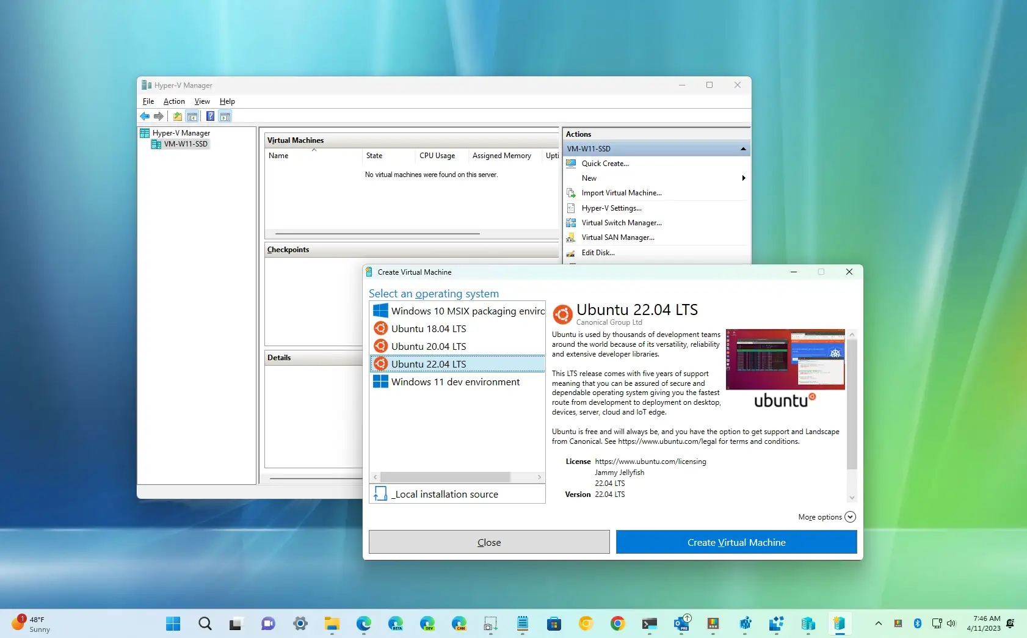Click the Import Virtual Machine icon

coord(572,192)
